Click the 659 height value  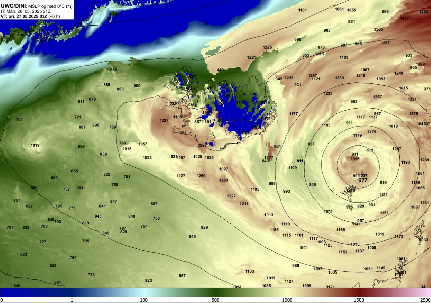81,146
